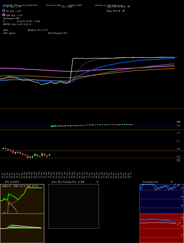The image size is (184, 243).
Task: Click the 4.77 price axis label
Action: [178, 133]
